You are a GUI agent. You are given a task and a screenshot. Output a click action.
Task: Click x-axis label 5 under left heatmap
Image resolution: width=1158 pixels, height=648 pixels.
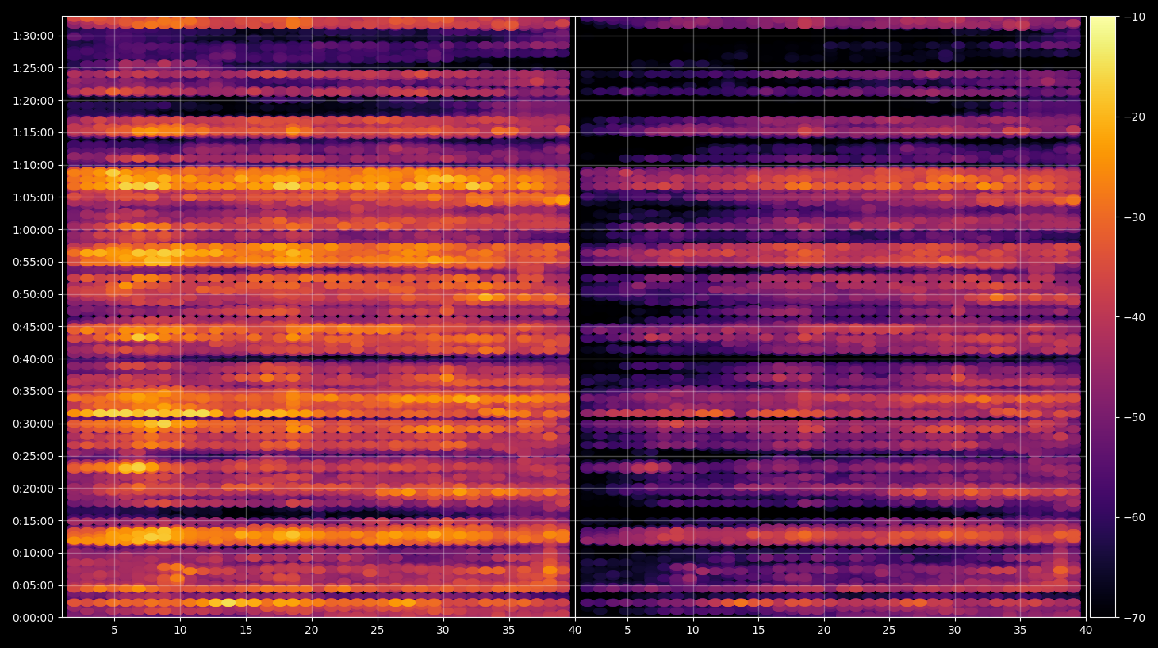[114, 631]
